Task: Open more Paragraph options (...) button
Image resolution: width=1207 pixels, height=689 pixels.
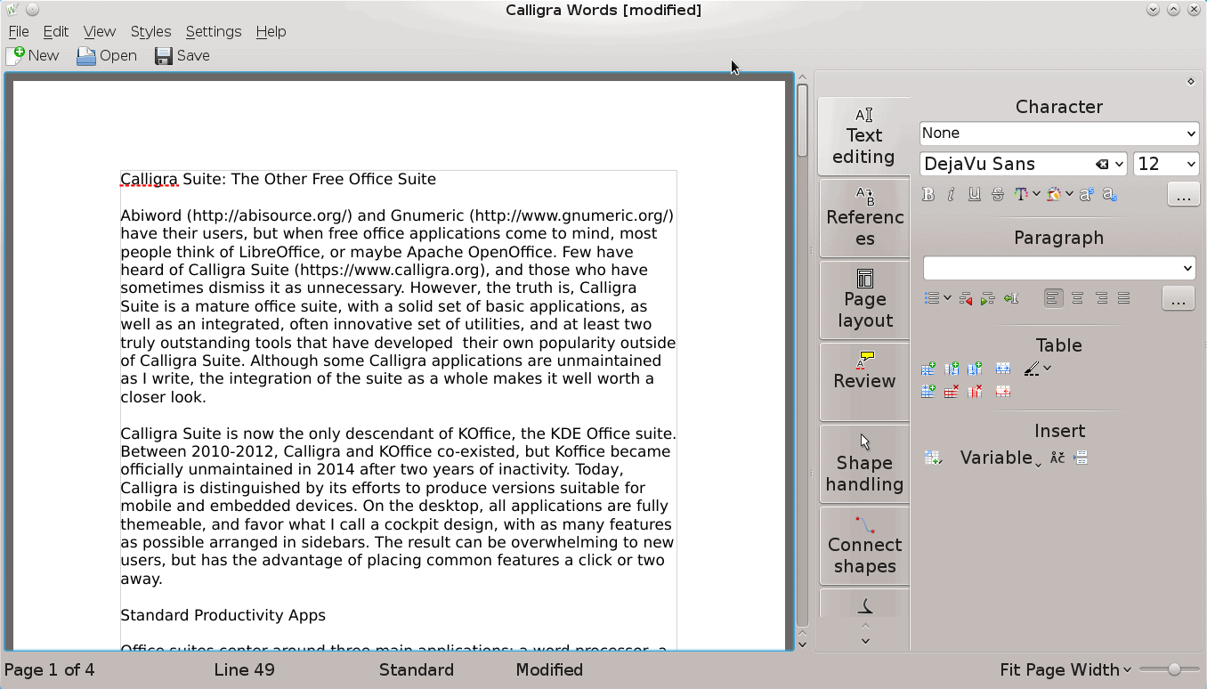Action: coord(1179,298)
